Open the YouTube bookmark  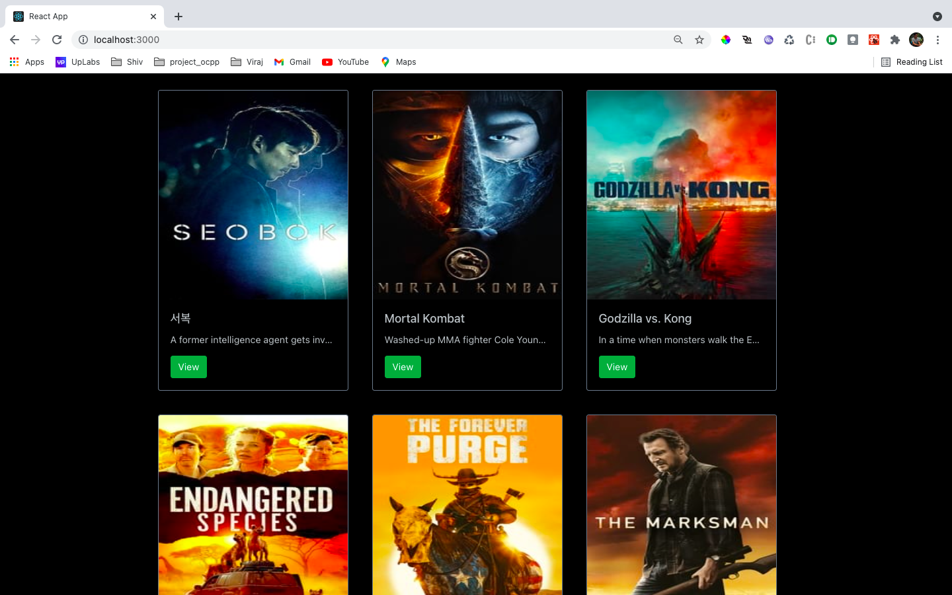[345, 61]
